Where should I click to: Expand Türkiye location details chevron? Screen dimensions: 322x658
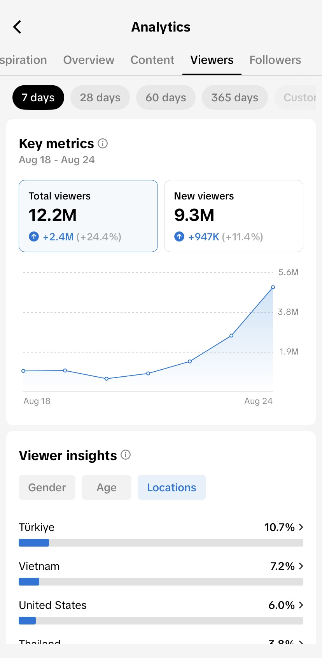tap(301, 527)
